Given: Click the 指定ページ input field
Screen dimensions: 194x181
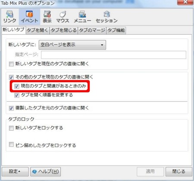Looking at the screenshot, I should (113, 55).
